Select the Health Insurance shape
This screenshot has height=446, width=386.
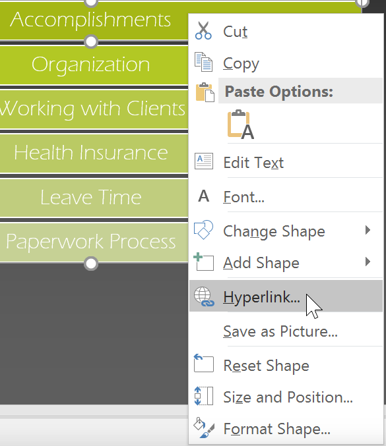click(94, 153)
